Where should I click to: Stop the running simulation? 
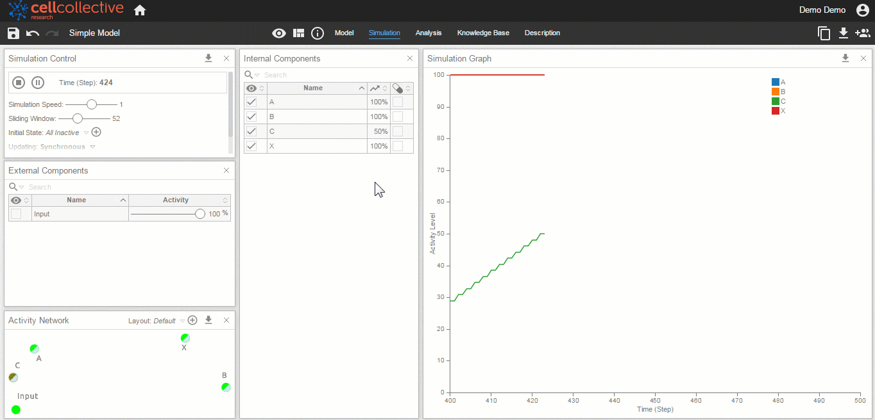pos(19,83)
